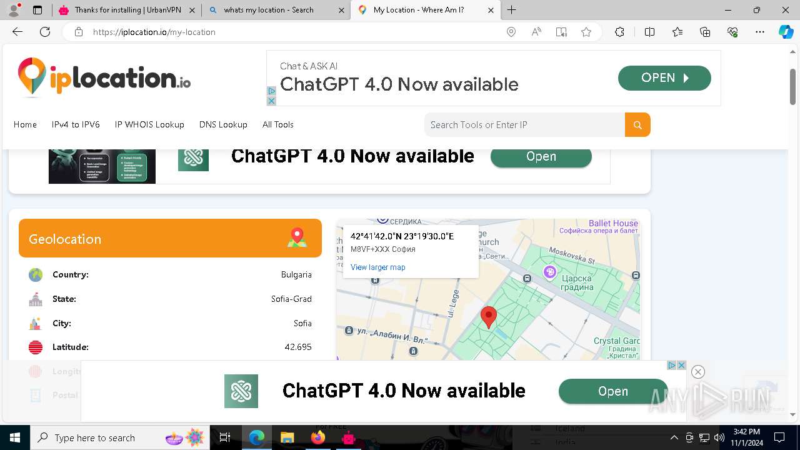
Task: Click the Latitude value 42.695
Action: (x=298, y=347)
